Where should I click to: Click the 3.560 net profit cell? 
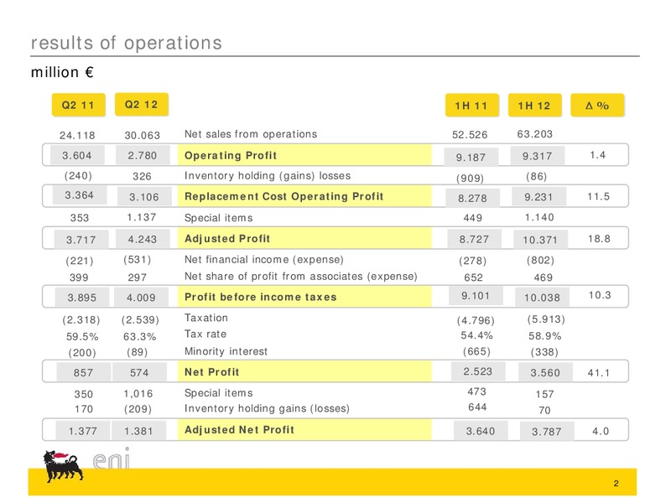pyautogui.click(x=545, y=372)
